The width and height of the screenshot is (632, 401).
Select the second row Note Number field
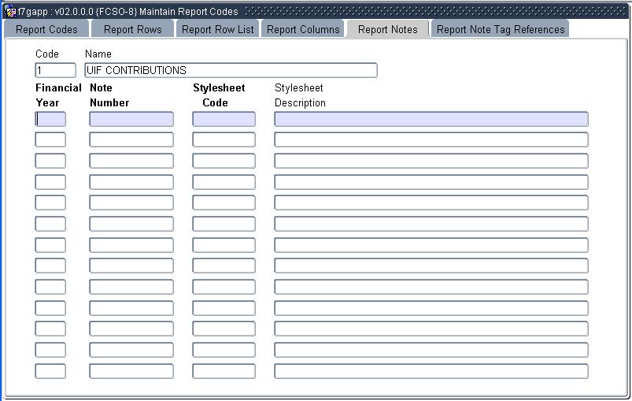coord(131,140)
